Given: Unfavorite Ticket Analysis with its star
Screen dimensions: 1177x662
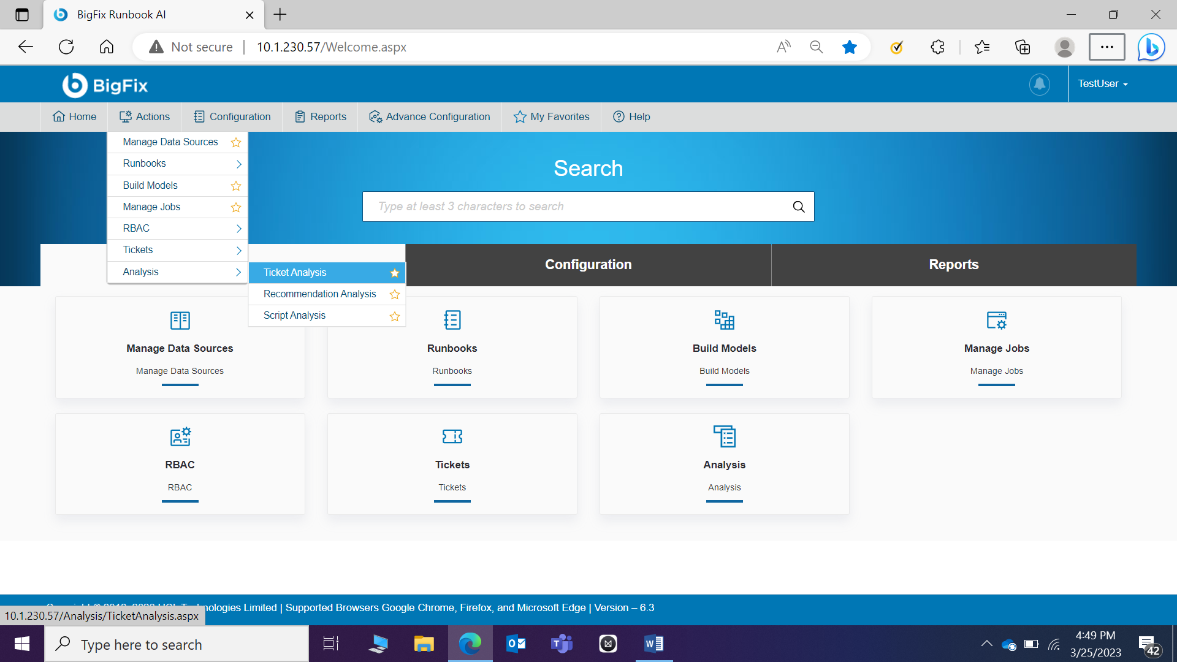Looking at the screenshot, I should pos(394,273).
